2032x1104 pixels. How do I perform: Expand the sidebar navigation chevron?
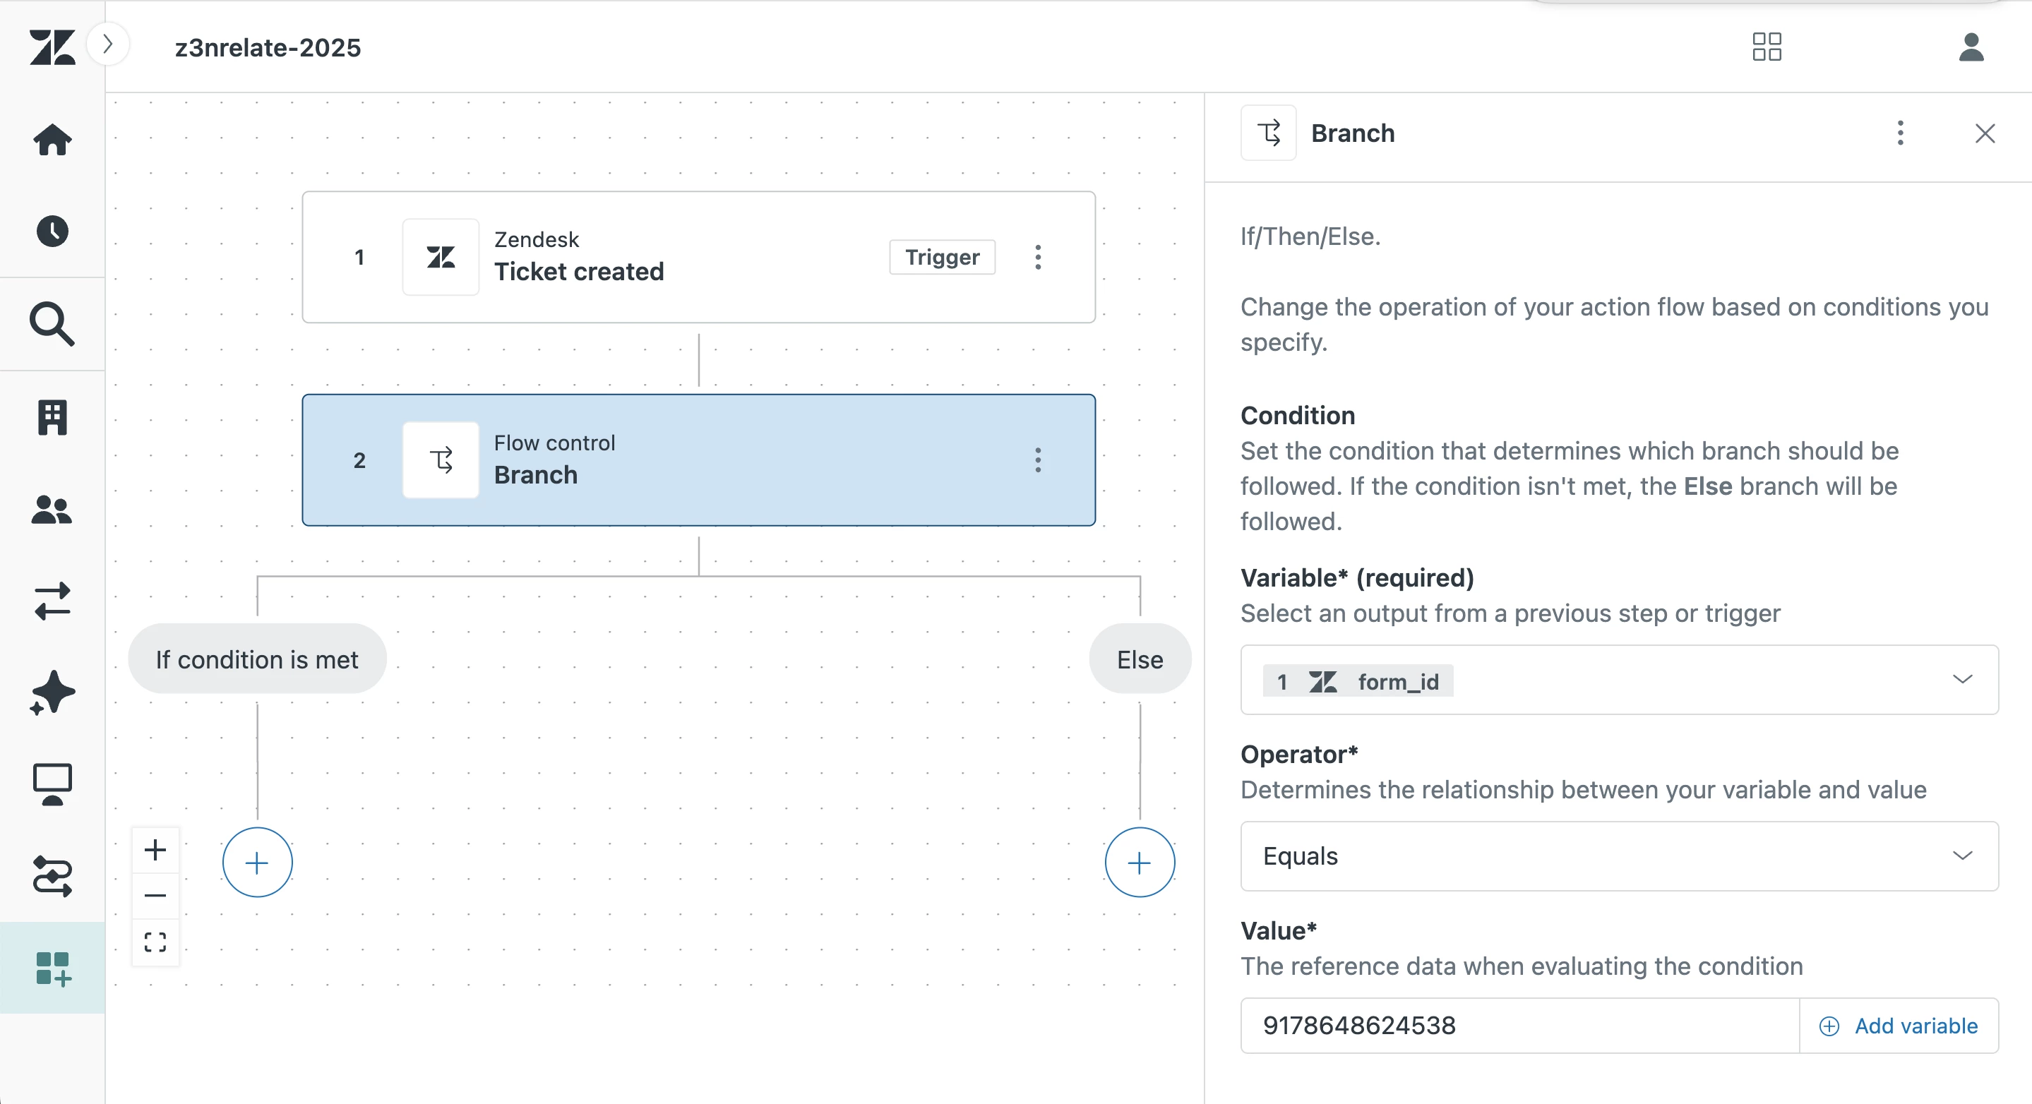(x=108, y=44)
